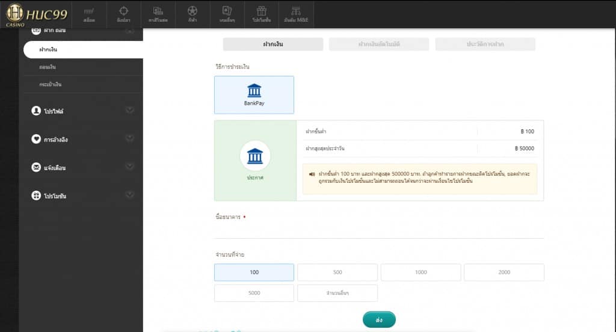Choose the 5000 amount option
Screen dimensions: 616x332
[x=254, y=293]
